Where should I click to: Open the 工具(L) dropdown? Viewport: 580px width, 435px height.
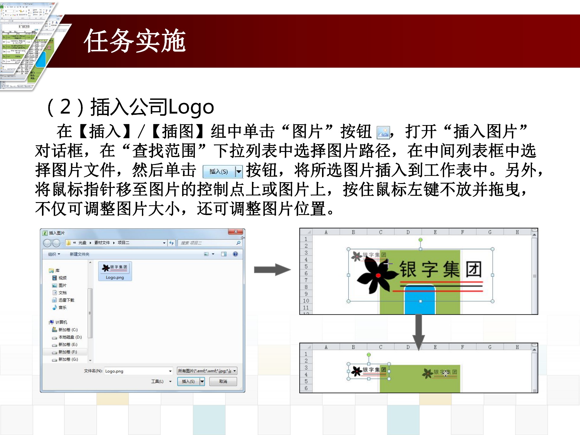tap(161, 382)
